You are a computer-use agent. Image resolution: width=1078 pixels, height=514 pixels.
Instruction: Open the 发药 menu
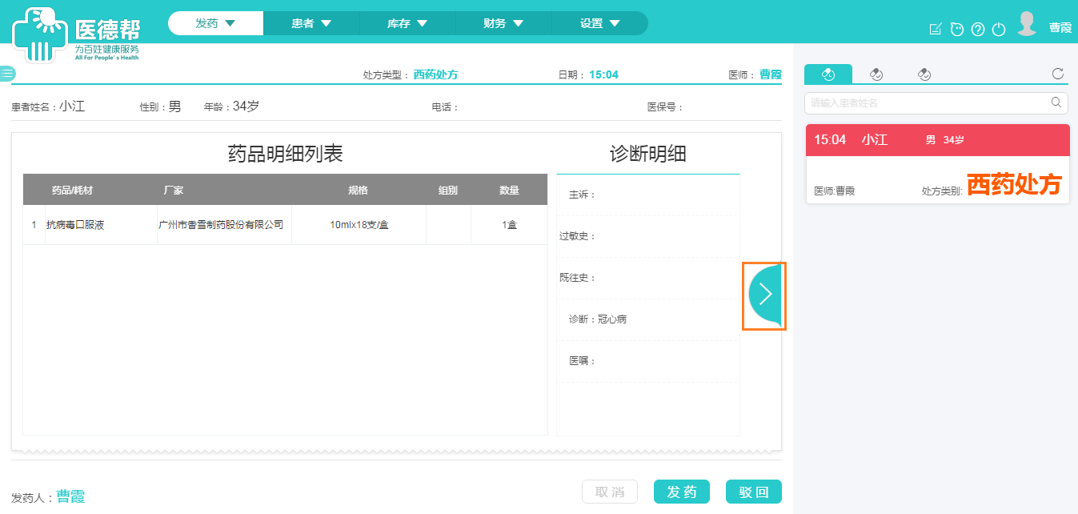click(215, 23)
